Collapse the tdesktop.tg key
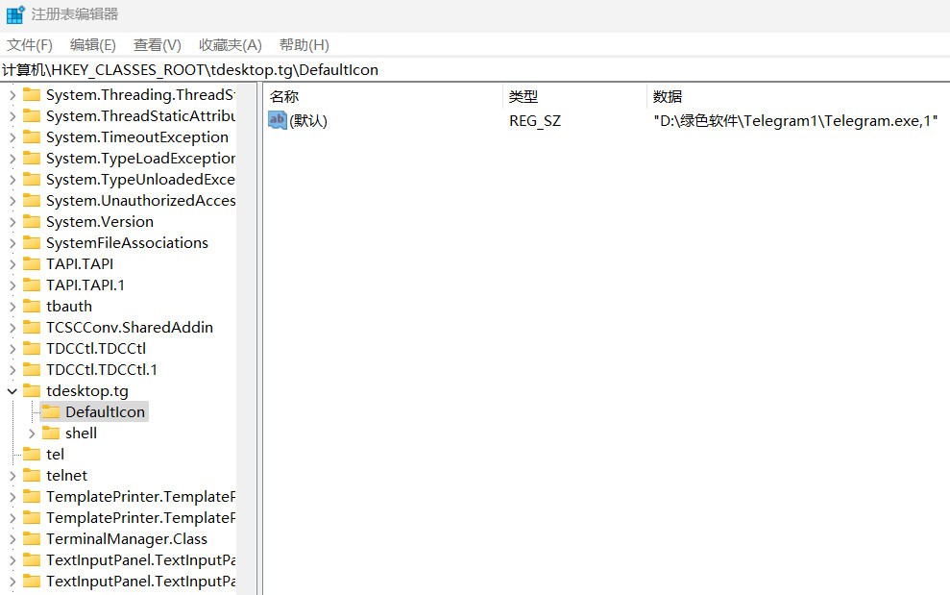The width and height of the screenshot is (950, 595). coord(12,391)
